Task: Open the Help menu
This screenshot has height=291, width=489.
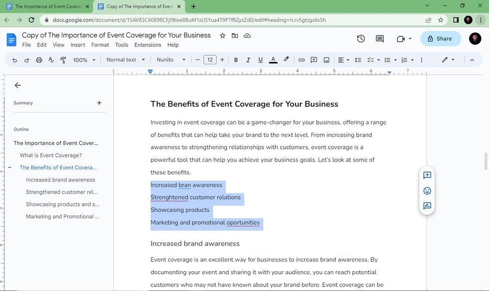Action: [173, 45]
